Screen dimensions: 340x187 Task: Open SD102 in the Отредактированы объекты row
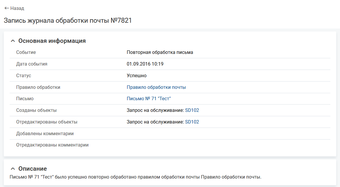pos(192,122)
